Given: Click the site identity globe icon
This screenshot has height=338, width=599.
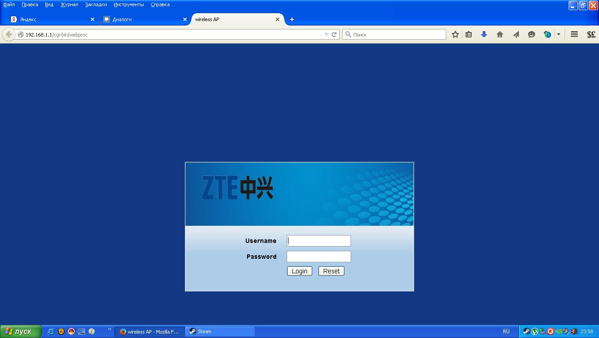Looking at the screenshot, I should (x=21, y=34).
